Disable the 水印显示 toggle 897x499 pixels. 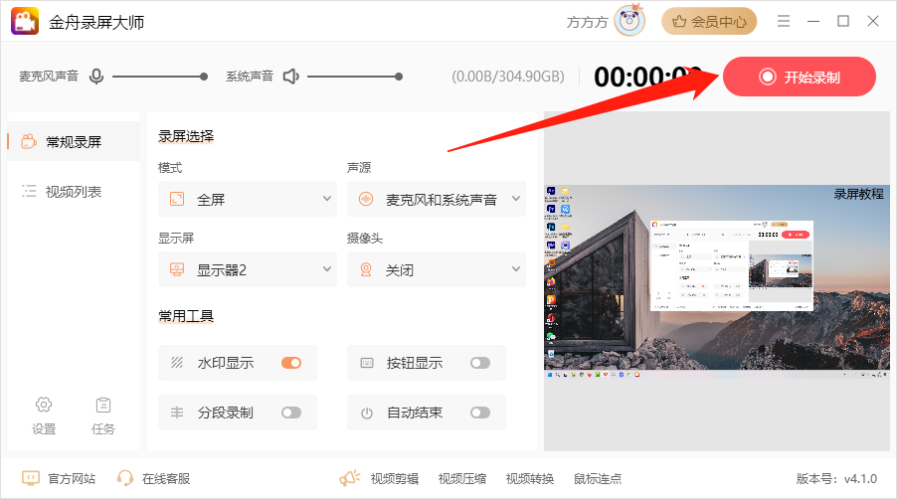point(291,363)
